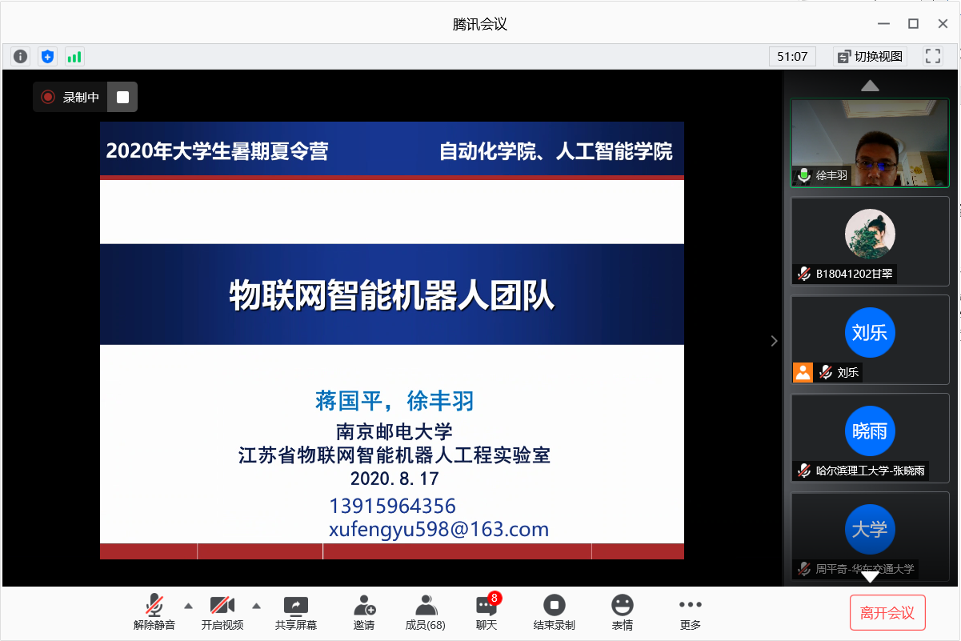Viewport: 961px width, 641px height.
Task: Collapse the participant side panel chevron
Action: pyautogui.click(x=774, y=341)
